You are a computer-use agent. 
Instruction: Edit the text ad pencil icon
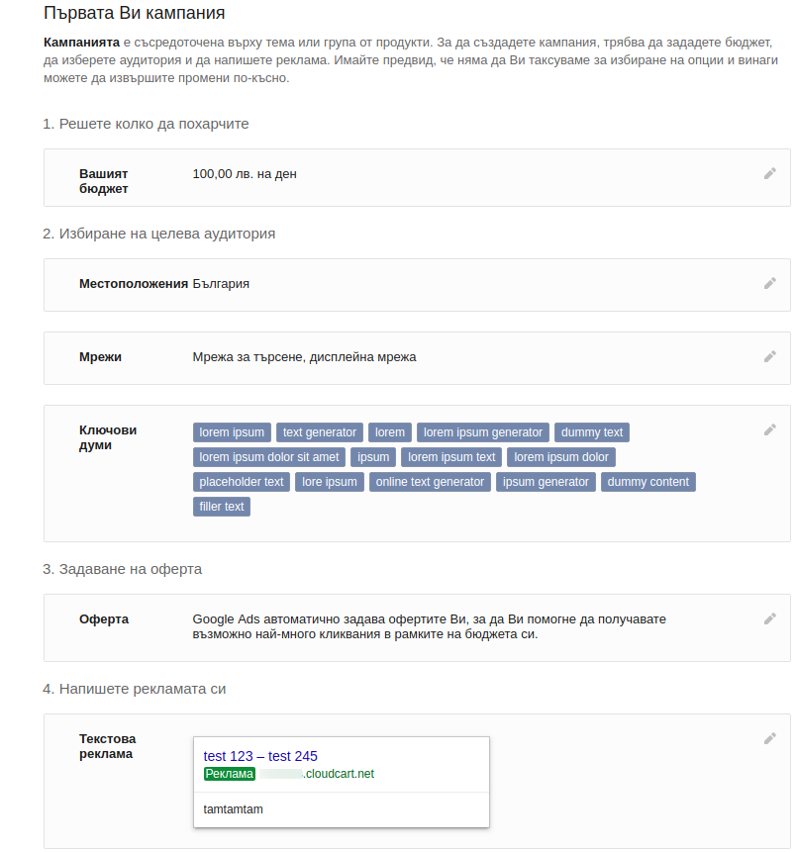coord(769,739)
